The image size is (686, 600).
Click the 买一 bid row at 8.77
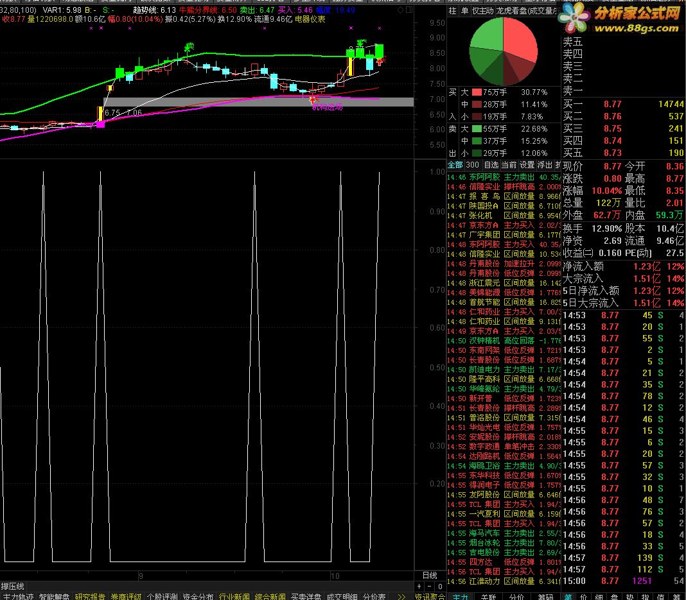click(624, 104)
